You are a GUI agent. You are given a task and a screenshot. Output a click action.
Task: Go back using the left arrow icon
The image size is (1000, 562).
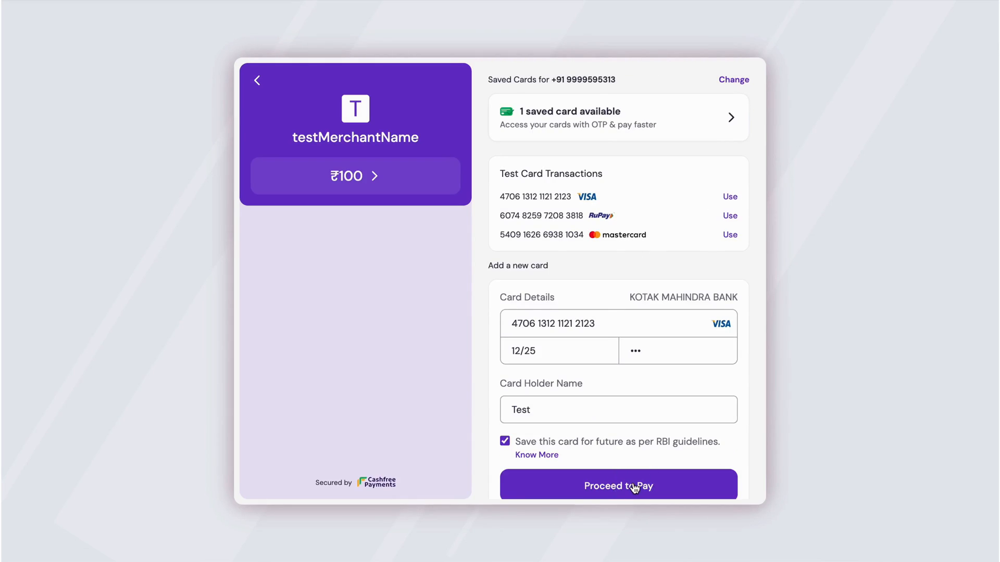click(257, 80)
